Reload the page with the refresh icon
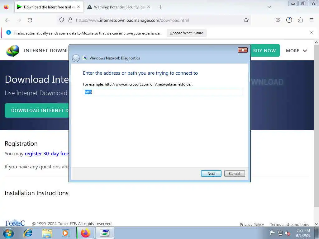Image resolution: width=319 pixels, height=239 pixels. tap(30, 20)
